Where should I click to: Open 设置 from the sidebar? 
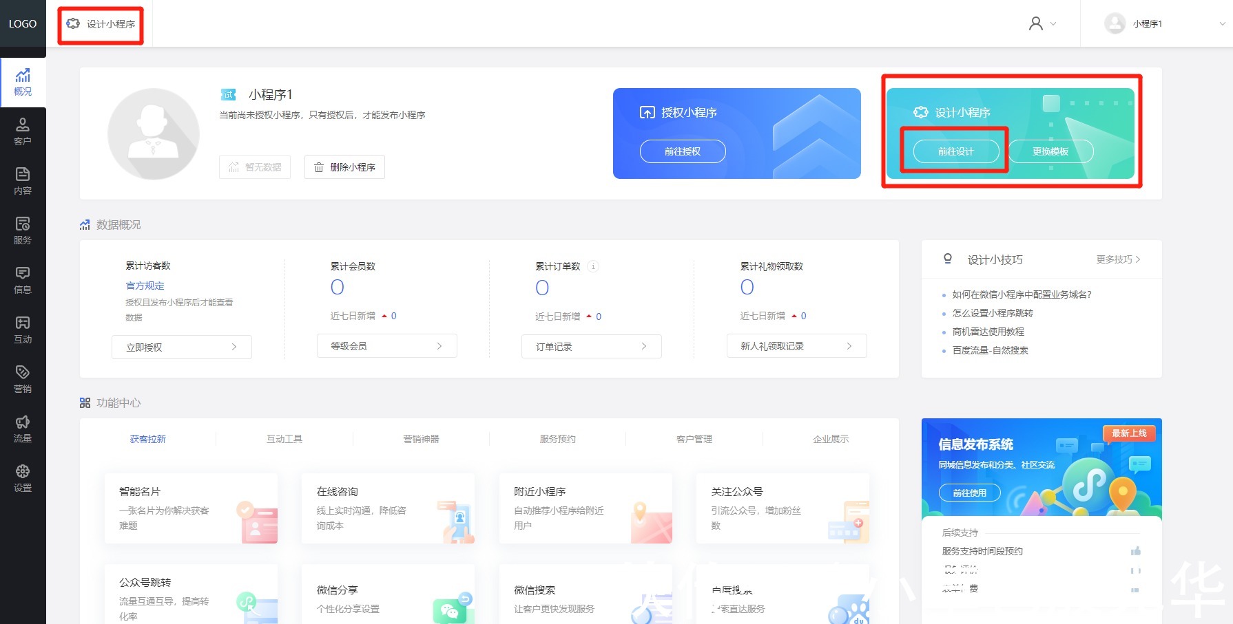point(23,477)
